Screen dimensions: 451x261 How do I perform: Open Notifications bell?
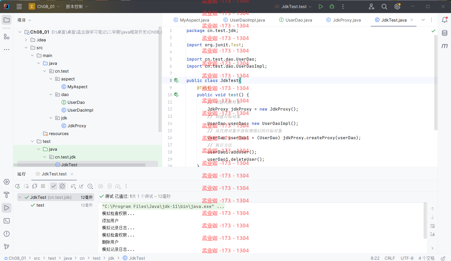[x=444, y=20]
